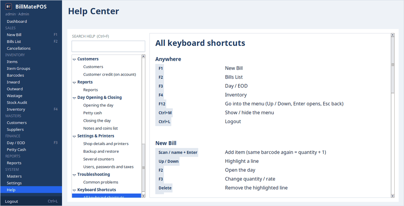Open the Reports help topic

(x=91, y=90)
